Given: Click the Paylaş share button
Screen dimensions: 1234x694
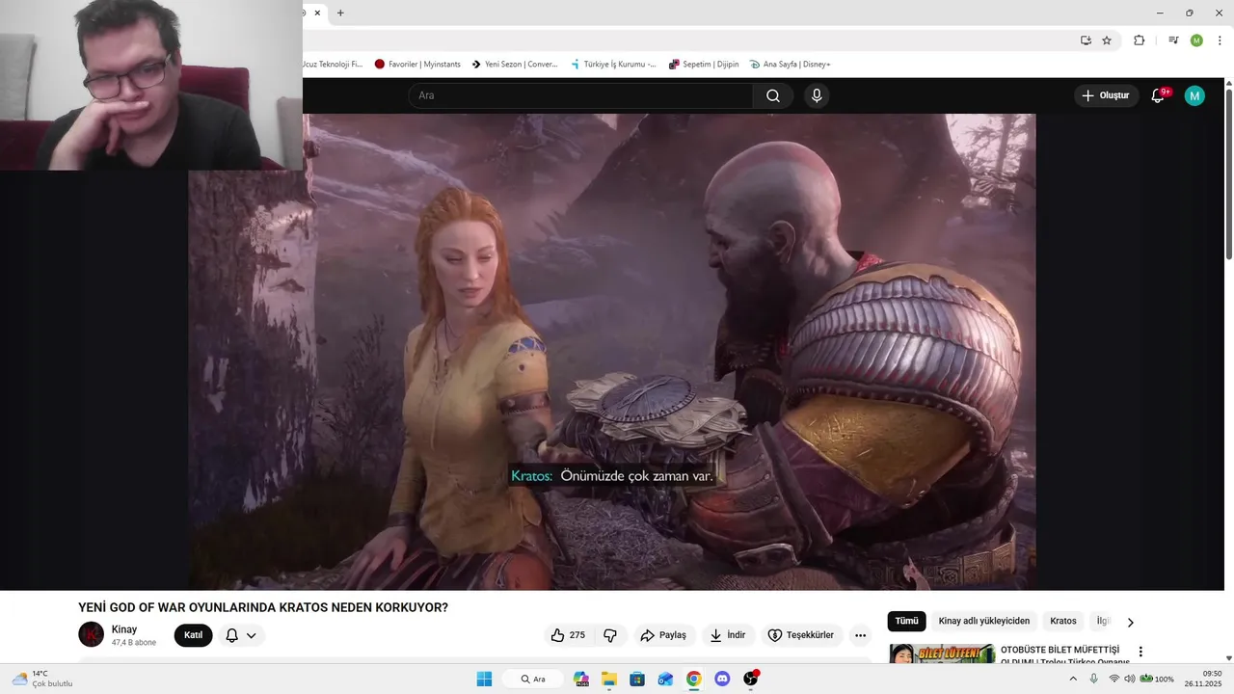Looking at the screenshot, I should (663, 635).
